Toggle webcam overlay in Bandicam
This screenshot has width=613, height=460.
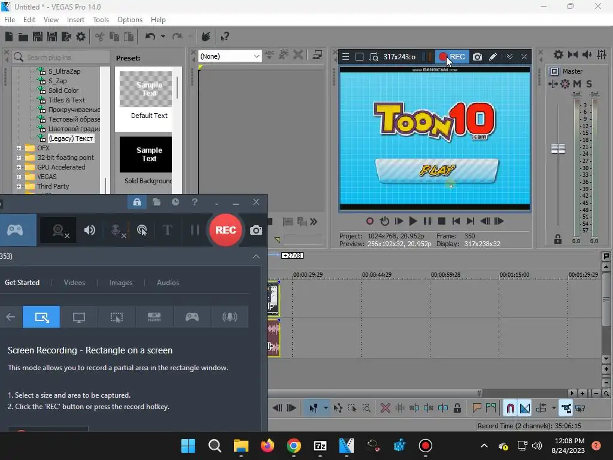(59, 230)
